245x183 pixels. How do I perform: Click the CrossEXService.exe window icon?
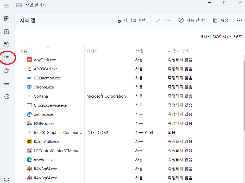[29, 105]
